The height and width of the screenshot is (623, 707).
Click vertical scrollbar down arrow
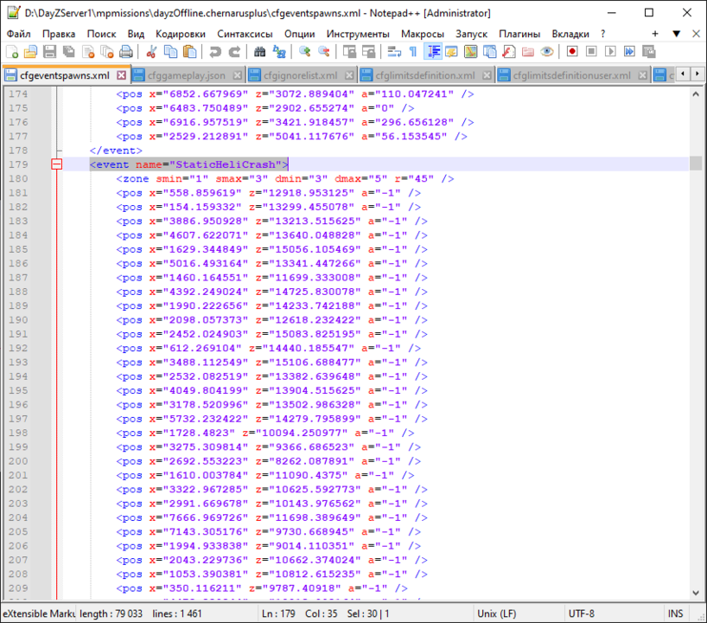pyautogui.click(x=696, y=593)
